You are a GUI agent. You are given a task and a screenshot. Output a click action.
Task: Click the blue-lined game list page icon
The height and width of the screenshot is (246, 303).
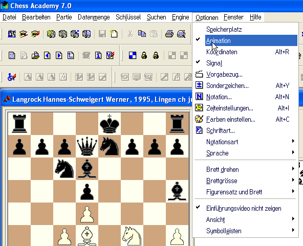click(x=12, y=56)
